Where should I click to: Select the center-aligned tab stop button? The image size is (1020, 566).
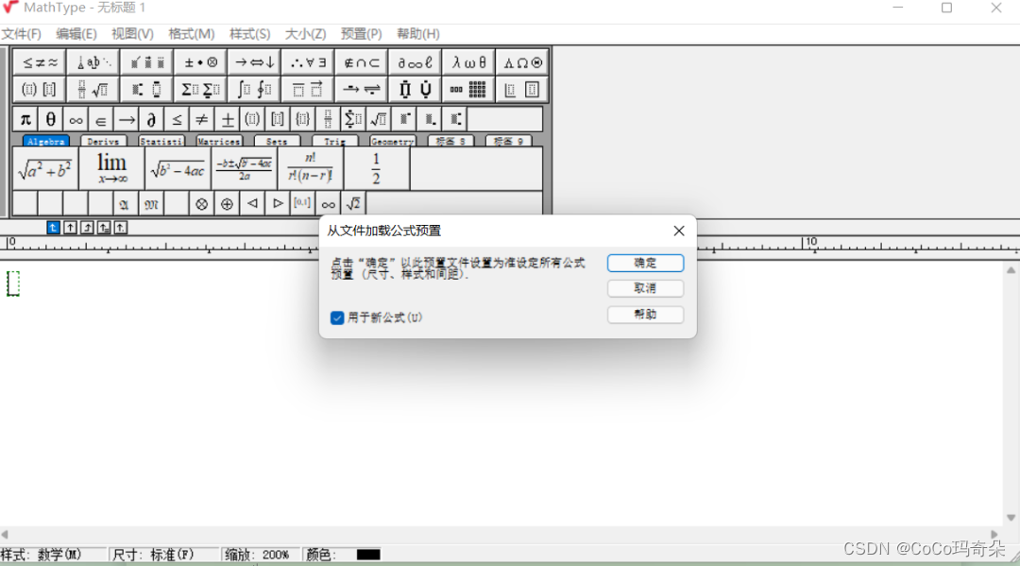tap(70, 228)
